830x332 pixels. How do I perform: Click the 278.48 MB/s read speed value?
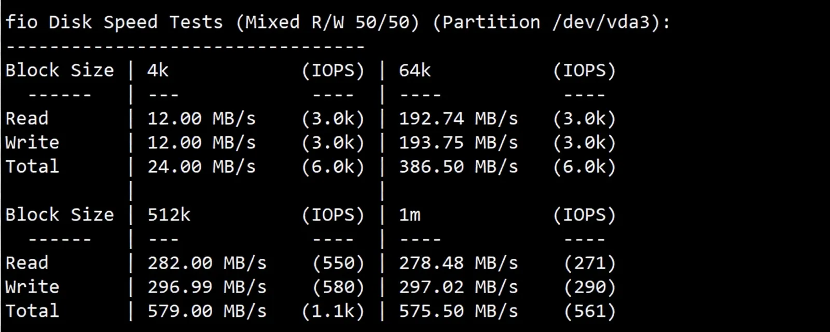pyautogui.click(x=458, y=263)
